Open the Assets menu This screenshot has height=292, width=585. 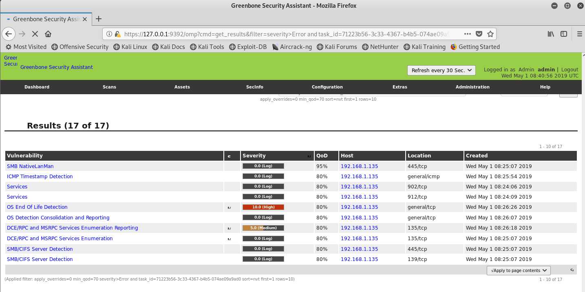[x=182, y=87]
